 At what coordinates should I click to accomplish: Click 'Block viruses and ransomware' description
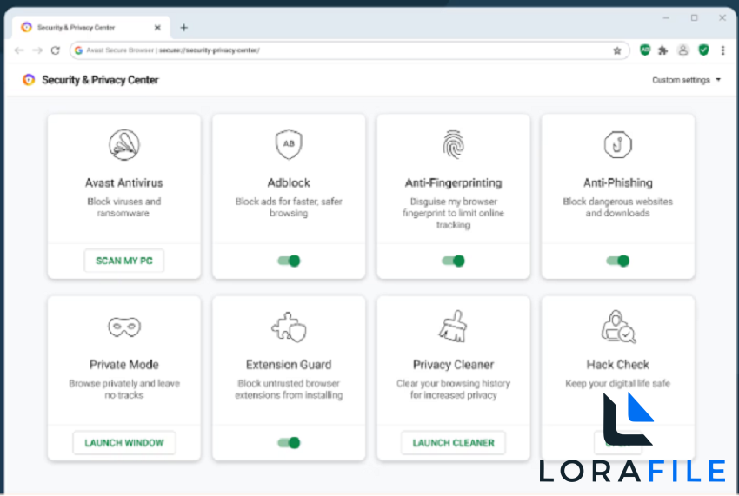(124, 208)
